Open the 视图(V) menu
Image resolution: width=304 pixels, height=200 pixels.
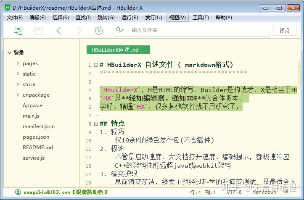[177, 18]
